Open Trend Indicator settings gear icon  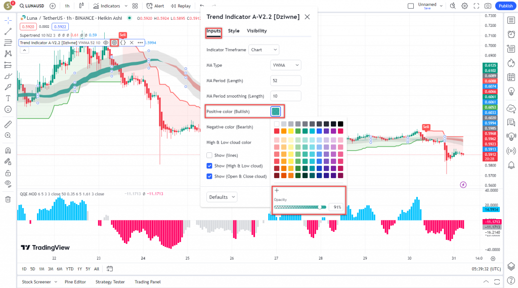click(114, 43)
